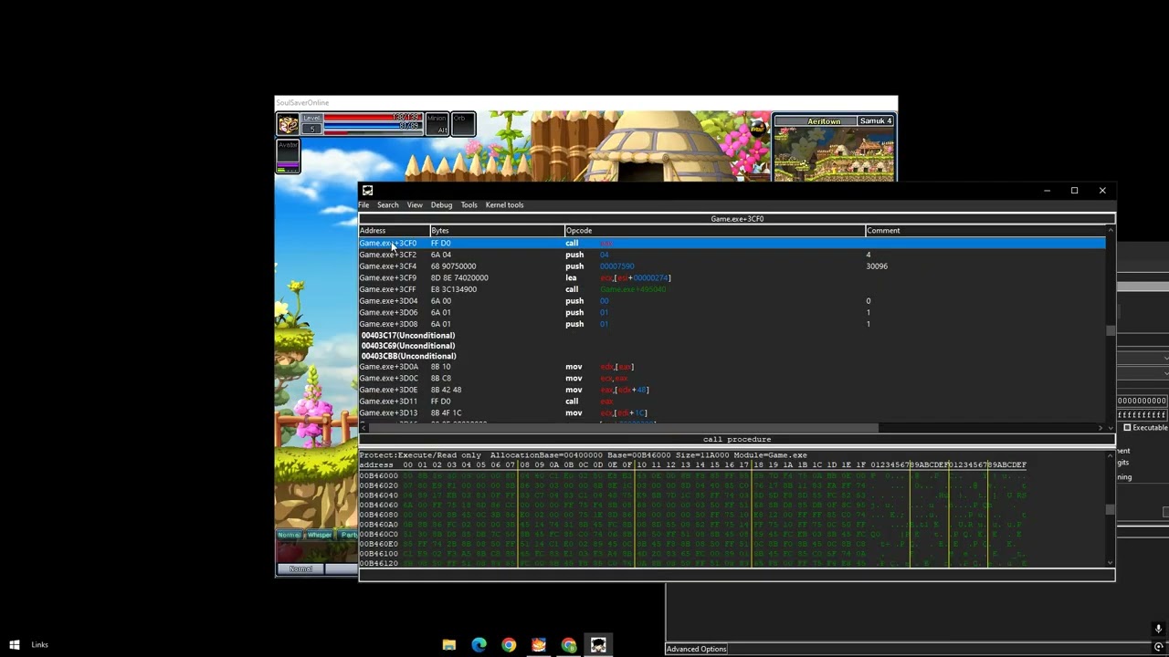The image size is (1169, 657).
Task: Click the Minion slot in game HUD
Action: (x=437, y=124)
